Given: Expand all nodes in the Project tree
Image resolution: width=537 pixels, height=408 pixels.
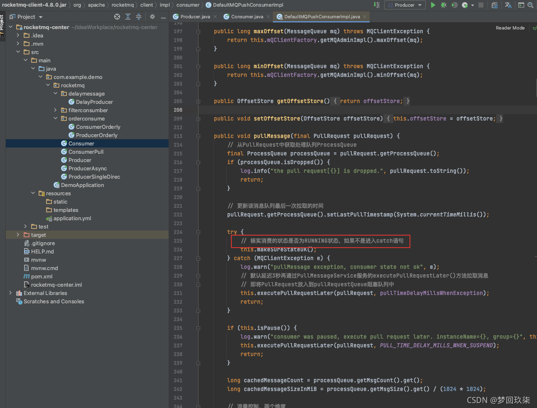Looking at the screenshot, I should tap(128, 17).
